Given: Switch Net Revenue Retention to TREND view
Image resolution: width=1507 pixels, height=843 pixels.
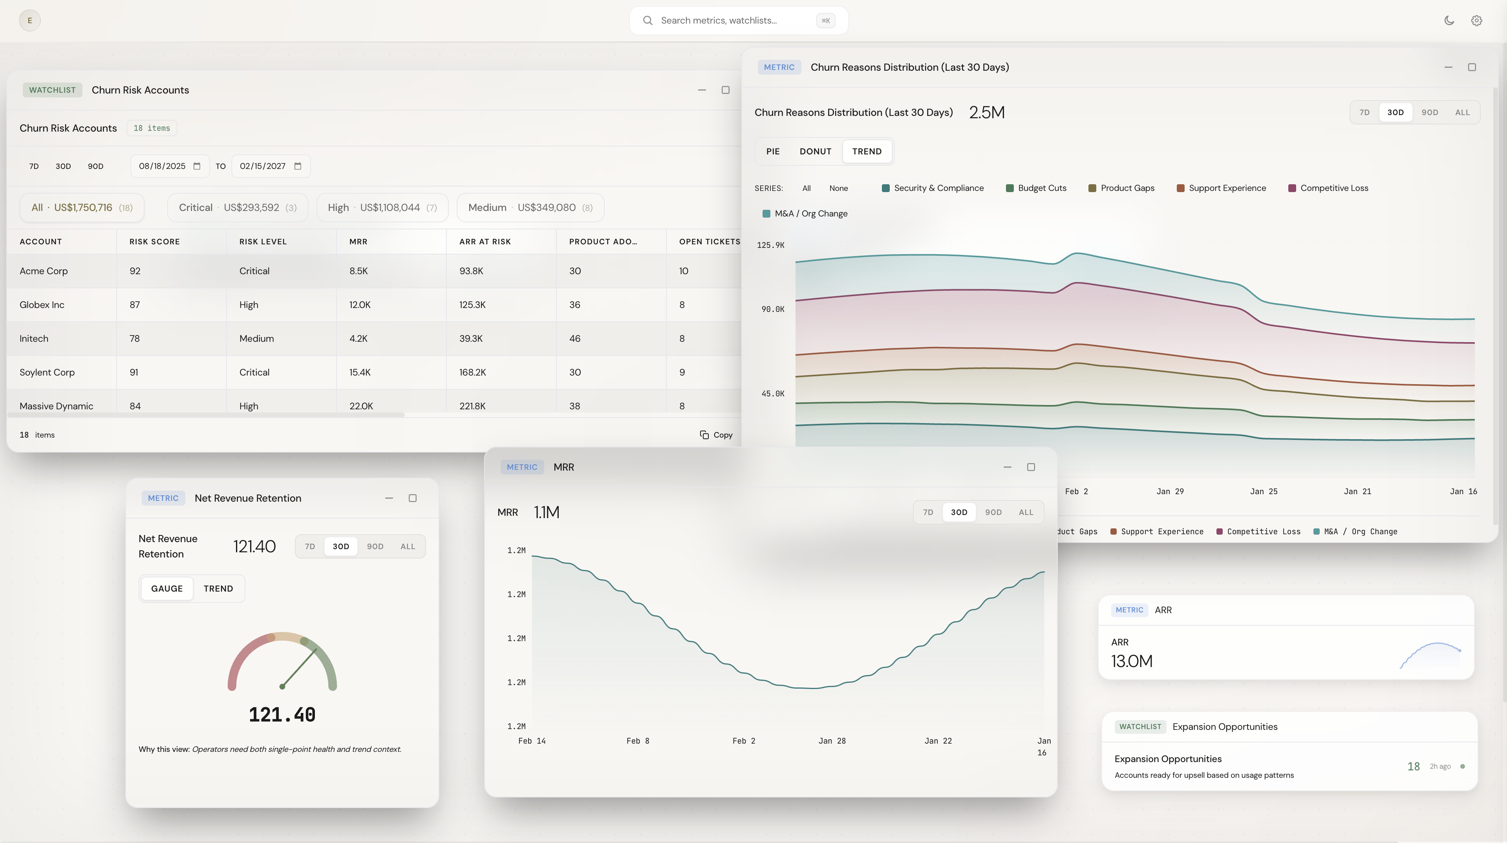Looking at the screenshot, I should click(x=218, y=588).
